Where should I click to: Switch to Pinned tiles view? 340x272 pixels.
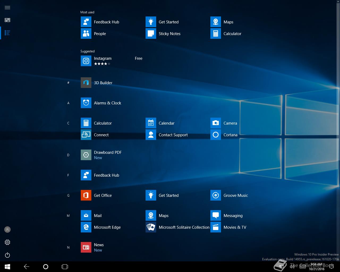(x=7, y=20)
